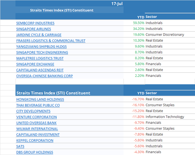Open the OVERSEA-CHINESE BANKING CORP link
The height and width of the screenshot is (155, 195).
(x=44, y=76)
